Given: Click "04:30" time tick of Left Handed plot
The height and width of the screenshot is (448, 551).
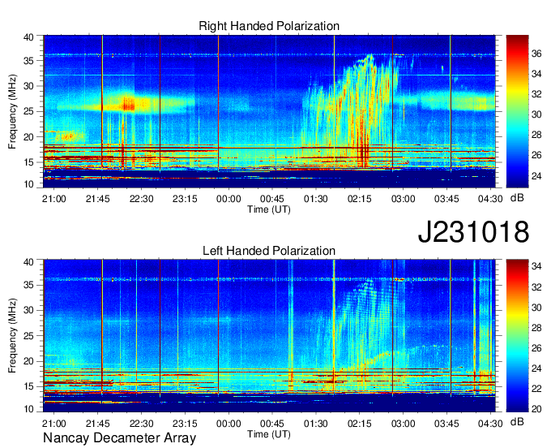Looking at the screenshot, I should [490, 424].
